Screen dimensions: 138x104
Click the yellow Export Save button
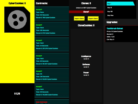93,18
